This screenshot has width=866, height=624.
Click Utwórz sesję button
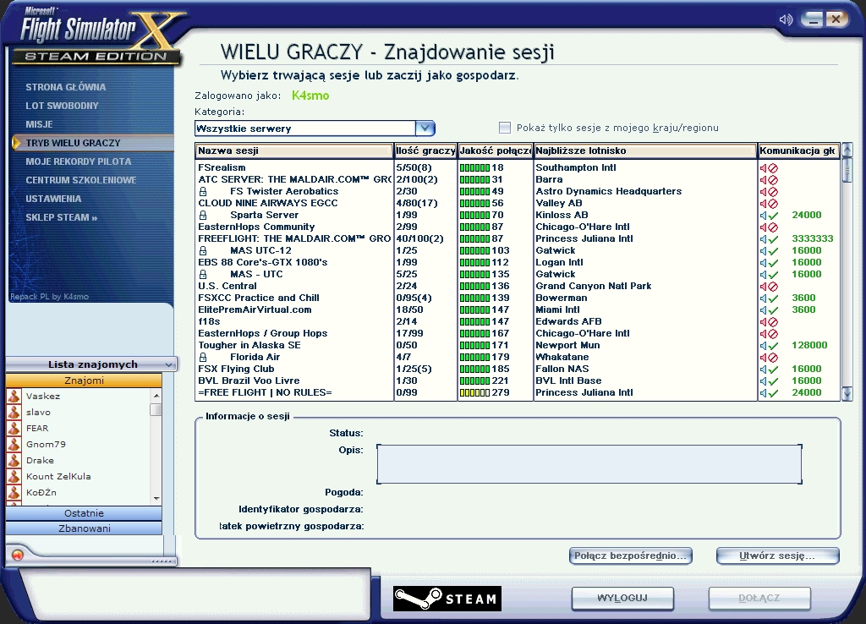[x=778, y=556]
